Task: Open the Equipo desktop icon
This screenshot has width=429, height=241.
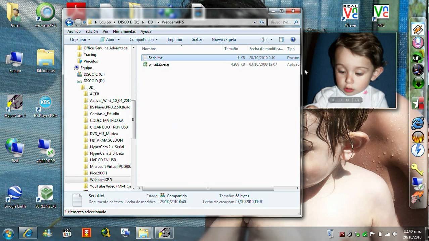Action: point(15,62)
